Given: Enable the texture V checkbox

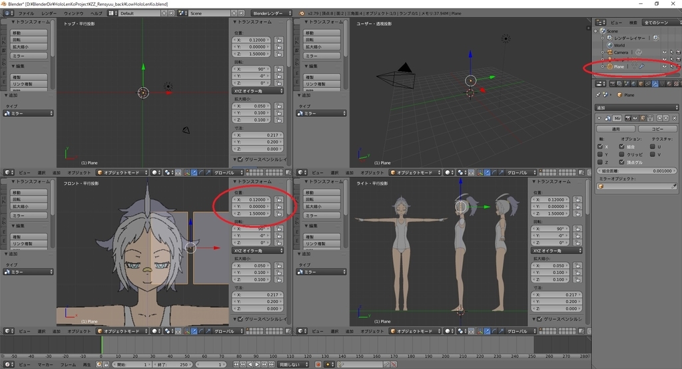Looking at the screenshot, I should click(653, 154).
